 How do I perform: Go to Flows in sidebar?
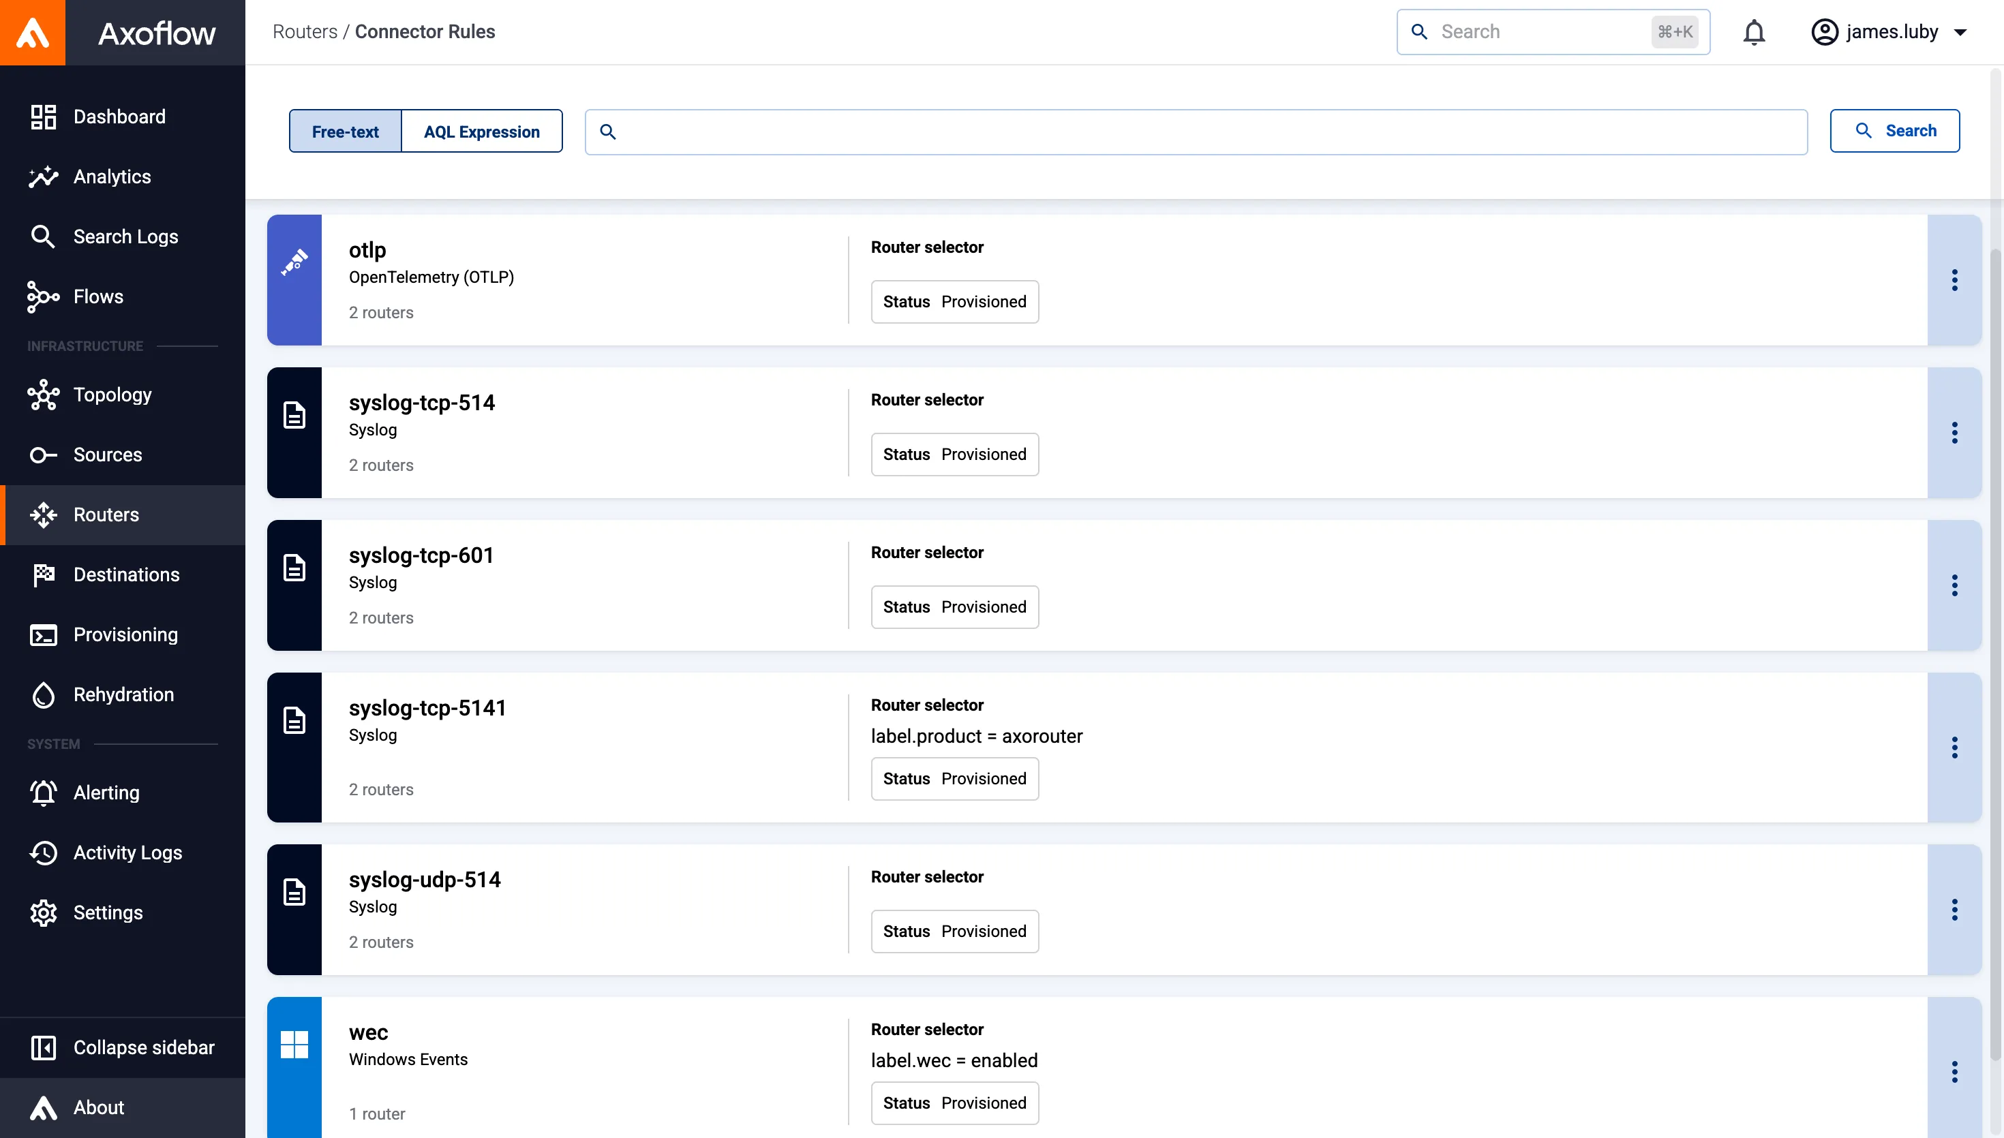[x=97, y=296]
